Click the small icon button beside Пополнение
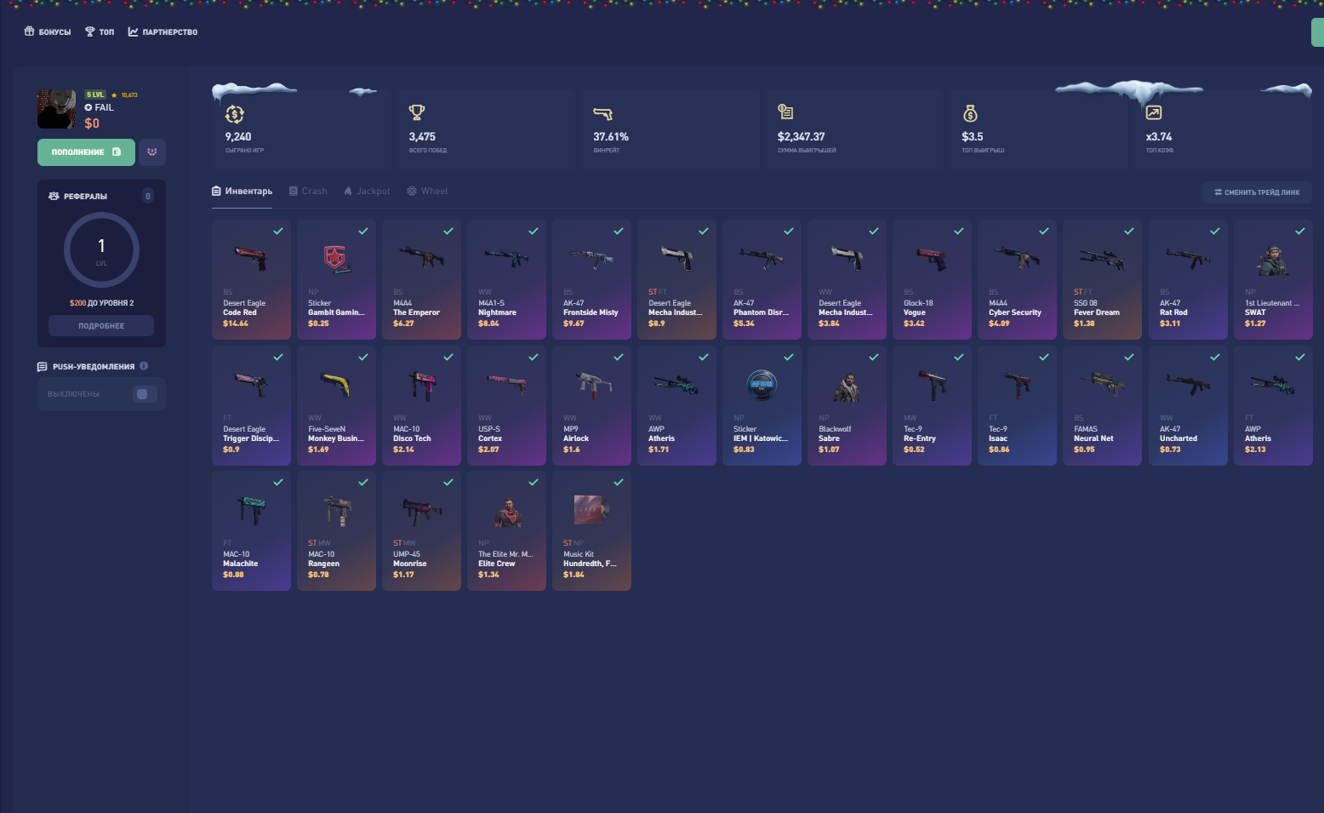Screen dimensions: 1324x813 (152, 152)
